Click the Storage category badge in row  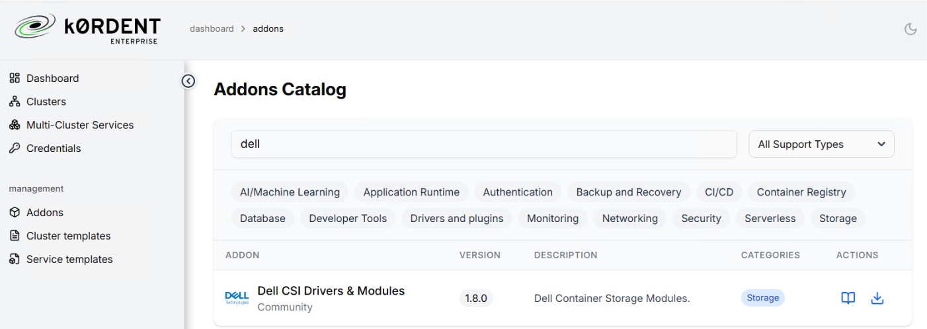coord(762,298)
